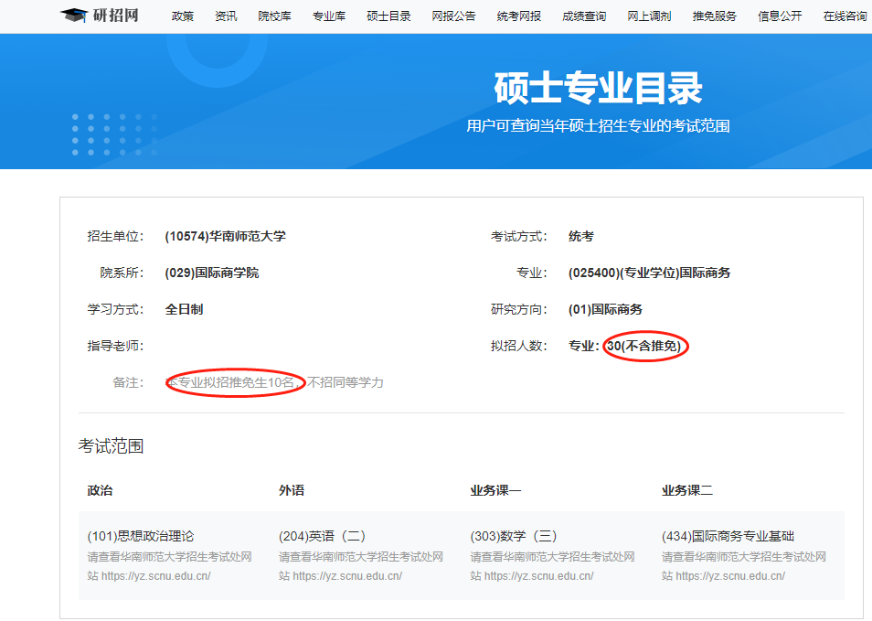Select subject (303)数学（三）

click(x=514, y=536)
